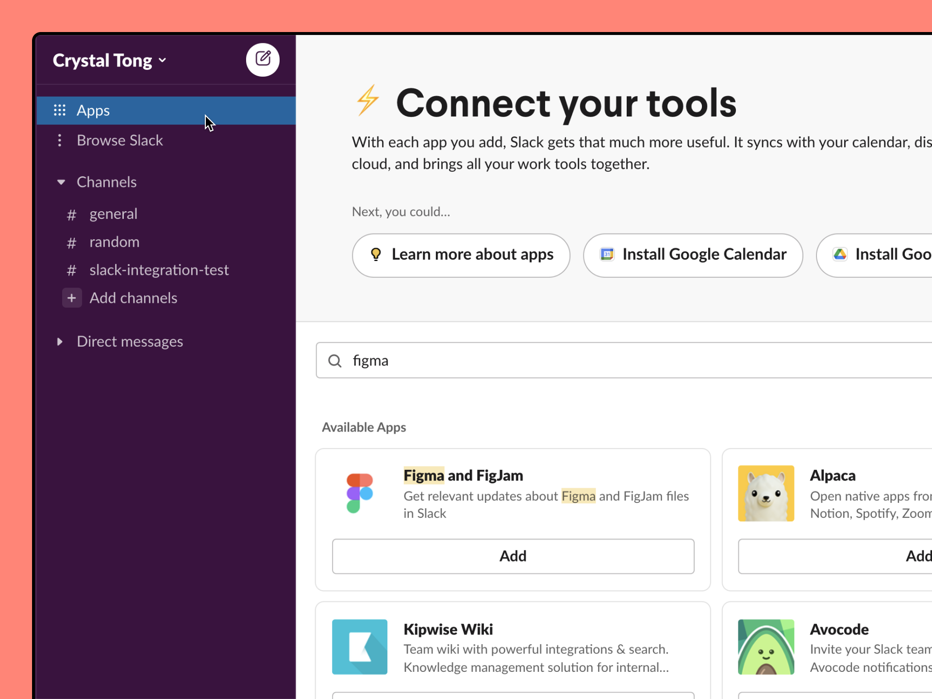Click the Google Drive icon

840,254
